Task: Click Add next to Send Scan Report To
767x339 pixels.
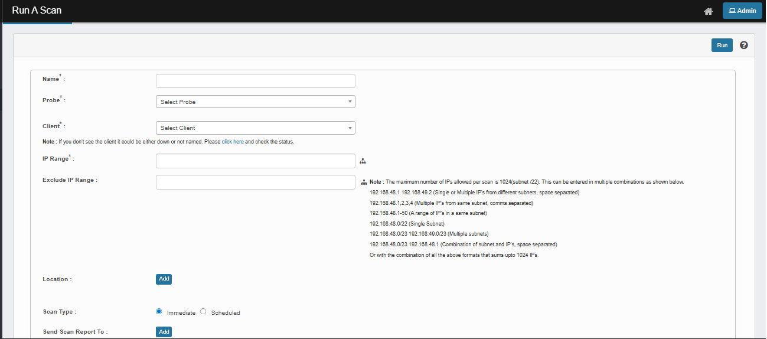Action: [x=164, y=332]
